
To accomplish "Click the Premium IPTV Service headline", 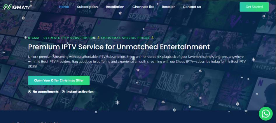I will point(119,47).
